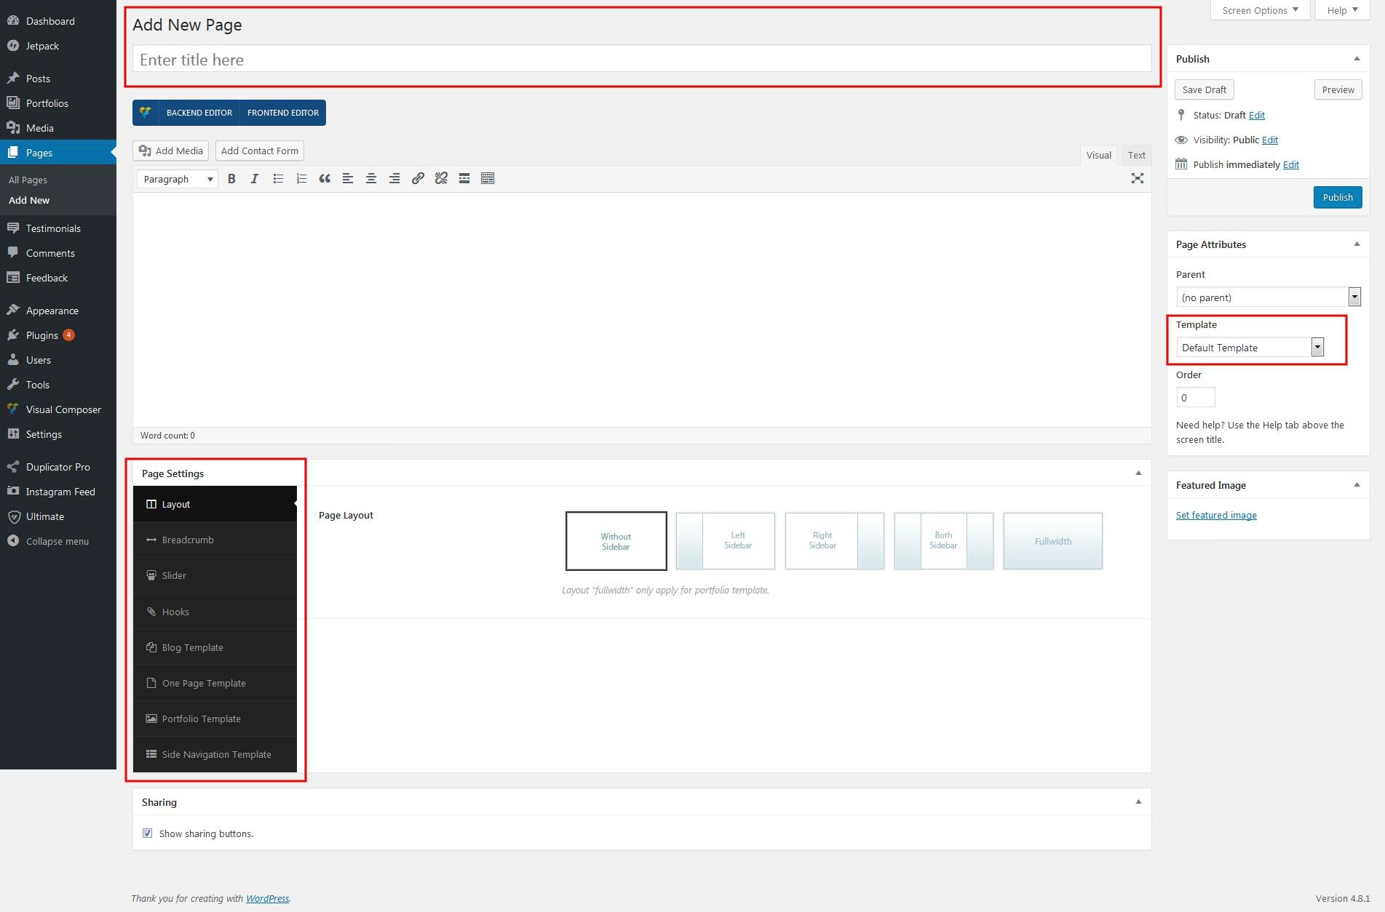The image size is (1385, 912).
Task: Open the Template dropdown
Action: [1250, 348]
